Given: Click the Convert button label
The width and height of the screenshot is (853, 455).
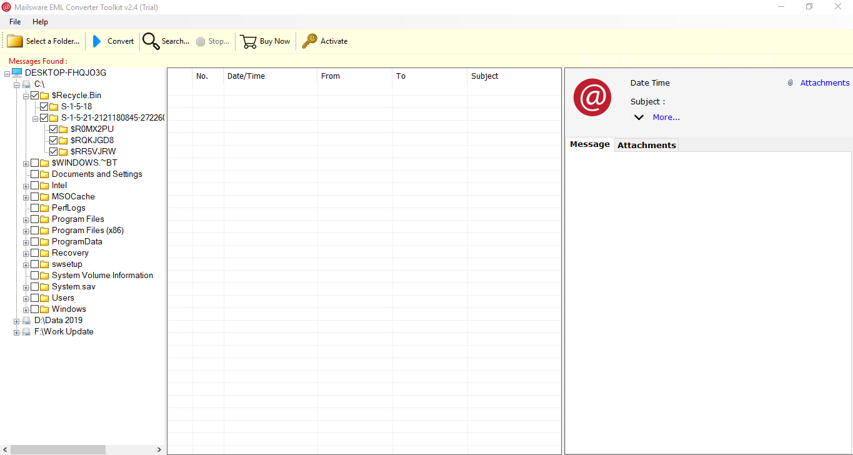Looking at the screenshot, I should [121, 41].
